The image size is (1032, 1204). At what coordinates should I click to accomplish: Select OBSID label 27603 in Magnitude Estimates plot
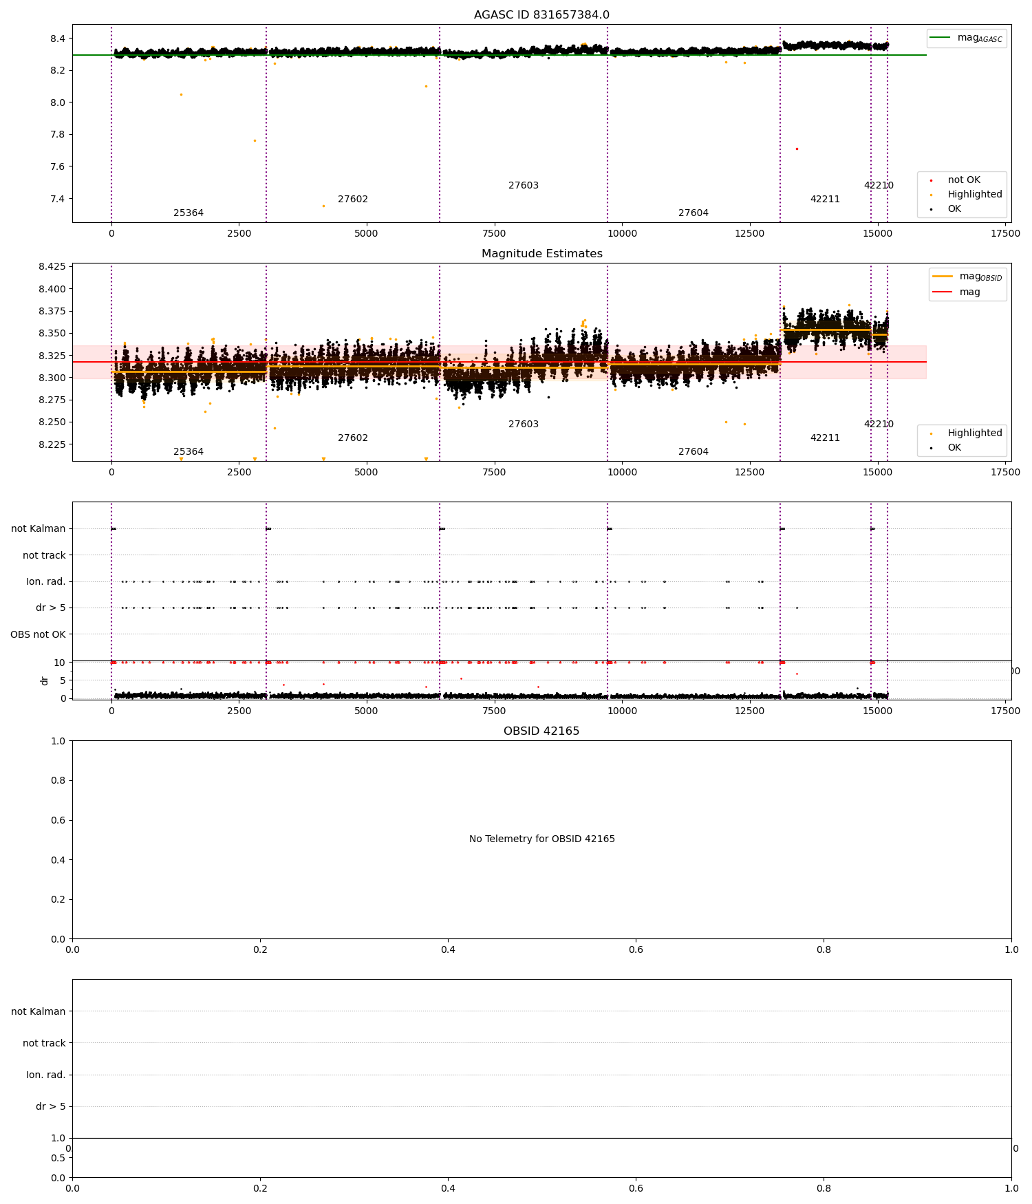pyautogui.click(x=524, y=424)
